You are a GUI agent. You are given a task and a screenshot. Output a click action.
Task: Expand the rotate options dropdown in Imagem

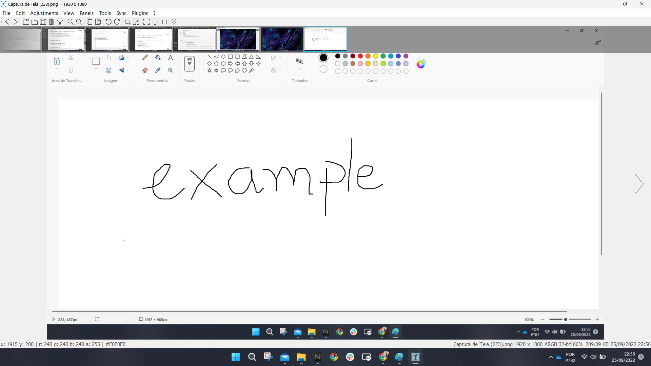coord(127,58)
